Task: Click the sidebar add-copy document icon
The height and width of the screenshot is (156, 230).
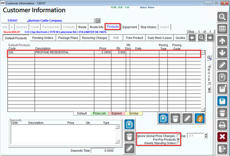Action: (x=222, y=77)
